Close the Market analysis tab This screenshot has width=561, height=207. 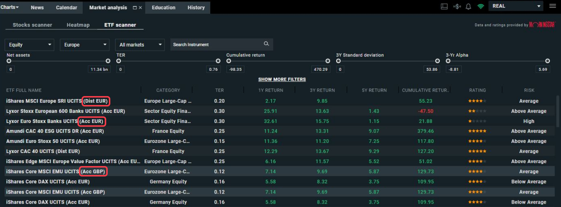pos(141,7)
